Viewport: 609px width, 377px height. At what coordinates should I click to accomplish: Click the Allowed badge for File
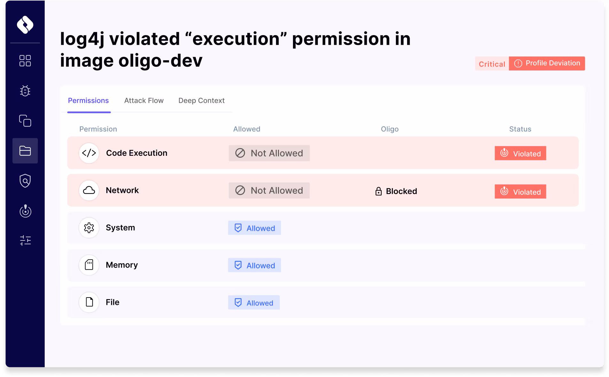254,303
